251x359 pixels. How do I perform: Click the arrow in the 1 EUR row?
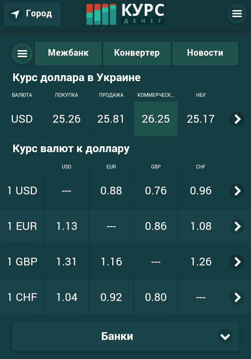(237, 226)
